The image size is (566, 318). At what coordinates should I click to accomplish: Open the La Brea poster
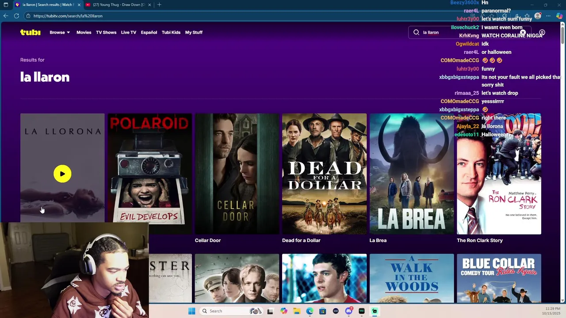[x=412, y=174]
